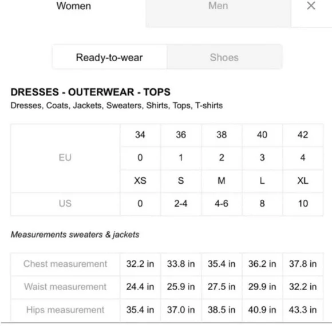The height and width of the screenshot is (332, 332).
Task: Click the XL size cell
Action: tap(303, 181)
